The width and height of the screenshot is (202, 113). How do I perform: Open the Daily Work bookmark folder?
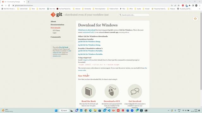tap(41, 9)
